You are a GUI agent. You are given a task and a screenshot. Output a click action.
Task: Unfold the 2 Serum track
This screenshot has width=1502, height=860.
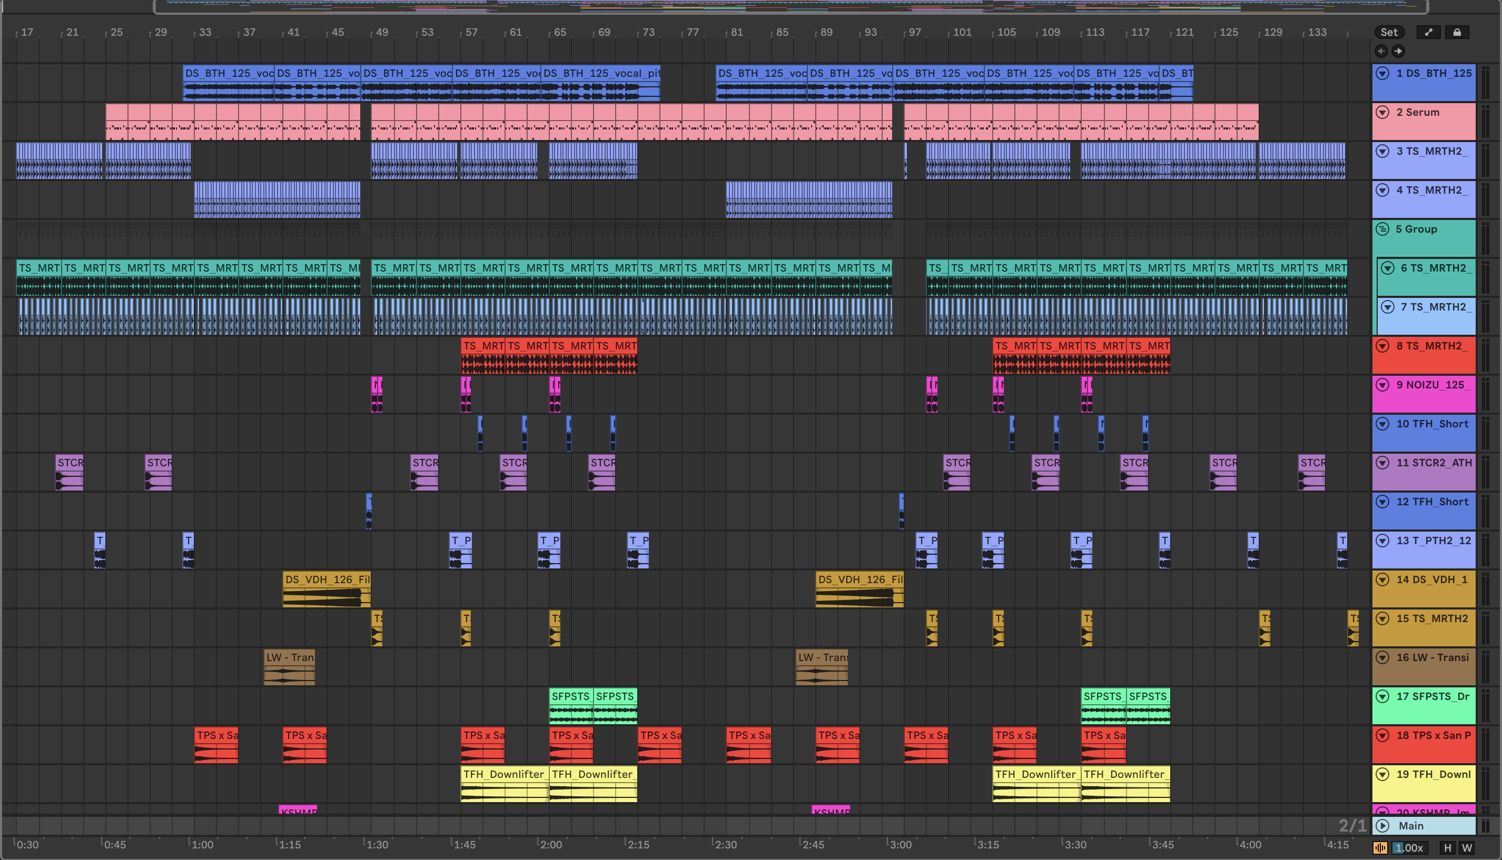(x=1382, y=112)
